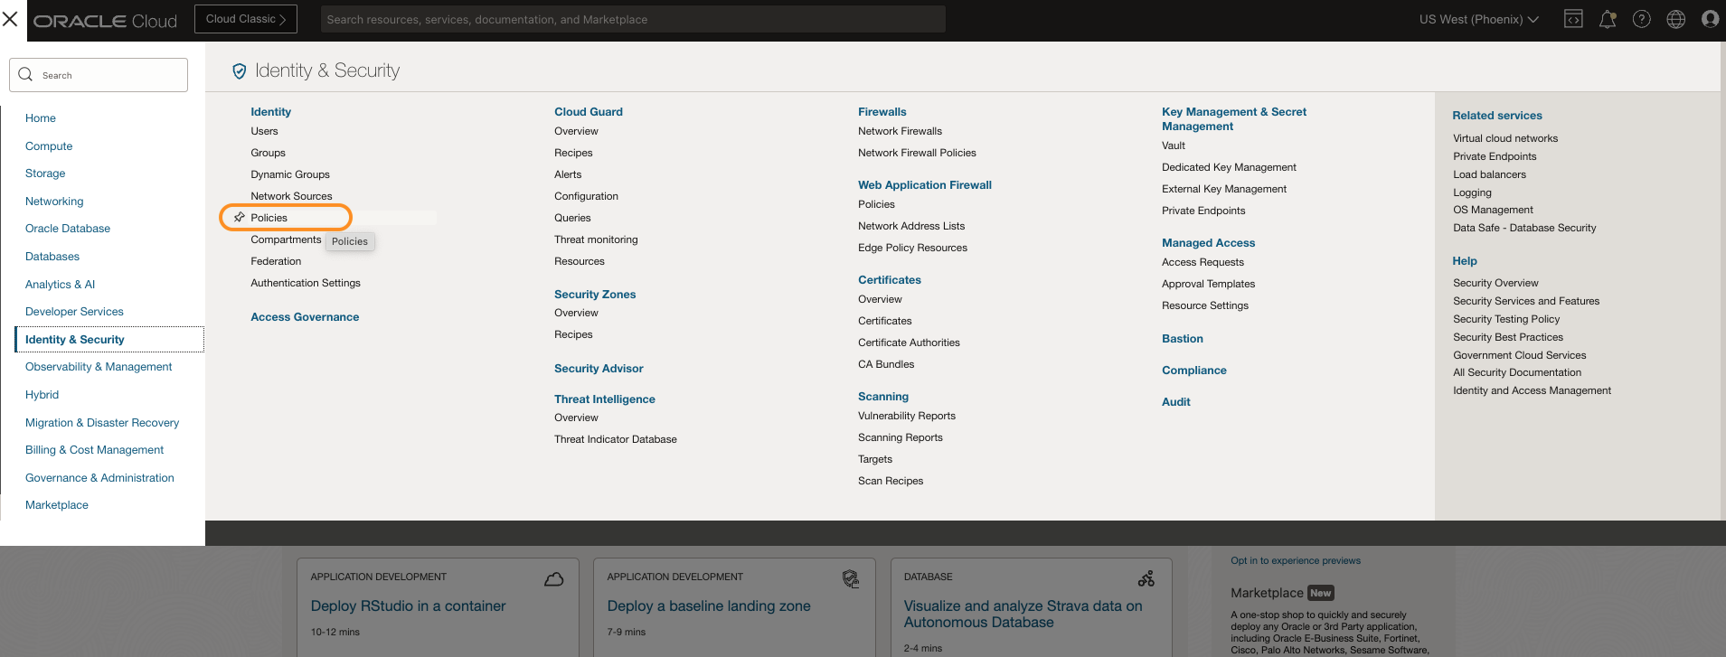Screen dimensions: 1726x657
Task: Open Network Firewall Policies link
Action: [x=917, y=153]
